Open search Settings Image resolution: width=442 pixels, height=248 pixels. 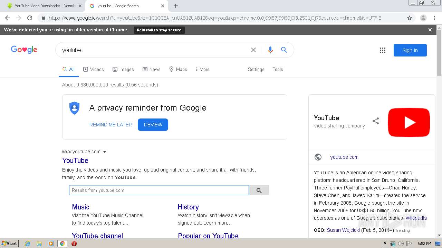[256, 69]
